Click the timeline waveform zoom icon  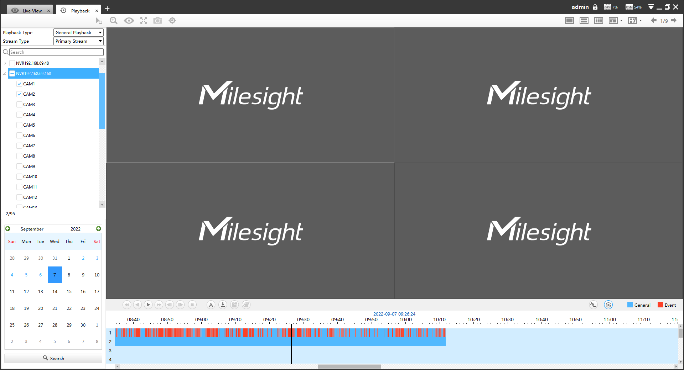[x=593, y=305]
